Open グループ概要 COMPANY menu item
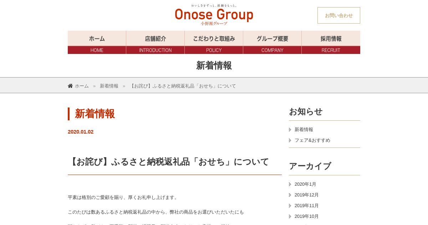 pos(272,42)
